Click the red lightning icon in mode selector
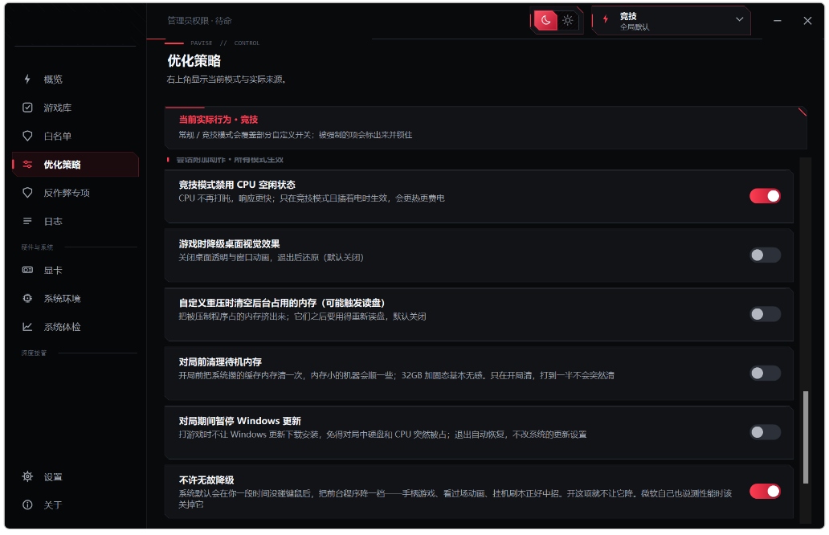The height and width of the screenshot is (535, 829). [606, 18]
